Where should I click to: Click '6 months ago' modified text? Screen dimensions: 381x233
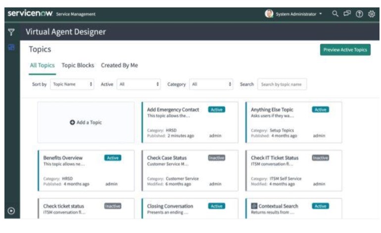coord(178,184)
